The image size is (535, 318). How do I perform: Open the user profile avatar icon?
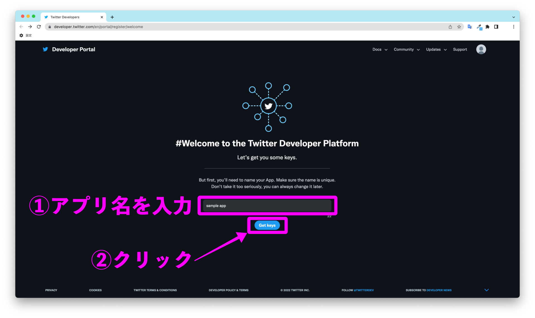(x=481, y=49)
